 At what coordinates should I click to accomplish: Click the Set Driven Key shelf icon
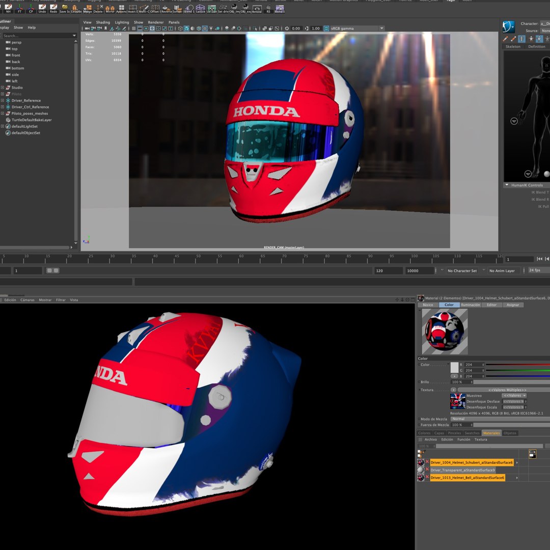coord(223,9)
